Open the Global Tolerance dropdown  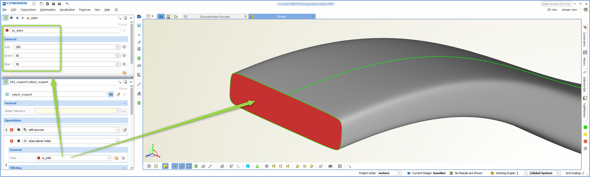pyautogui.click(x=118, y=111)
